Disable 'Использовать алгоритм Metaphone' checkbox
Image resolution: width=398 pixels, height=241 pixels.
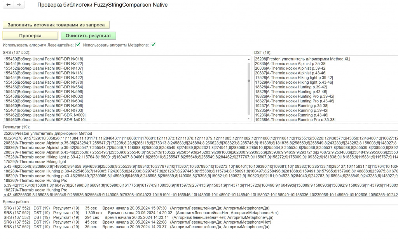153,45
